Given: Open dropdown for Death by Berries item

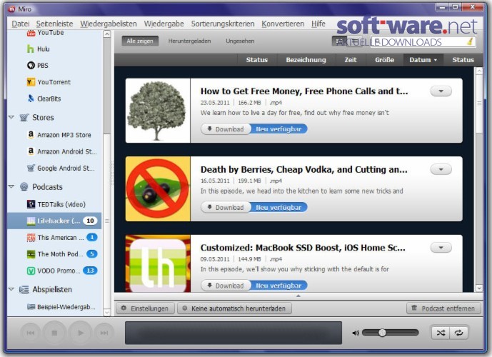Looking at the screenshot, I should pos(441,169).
